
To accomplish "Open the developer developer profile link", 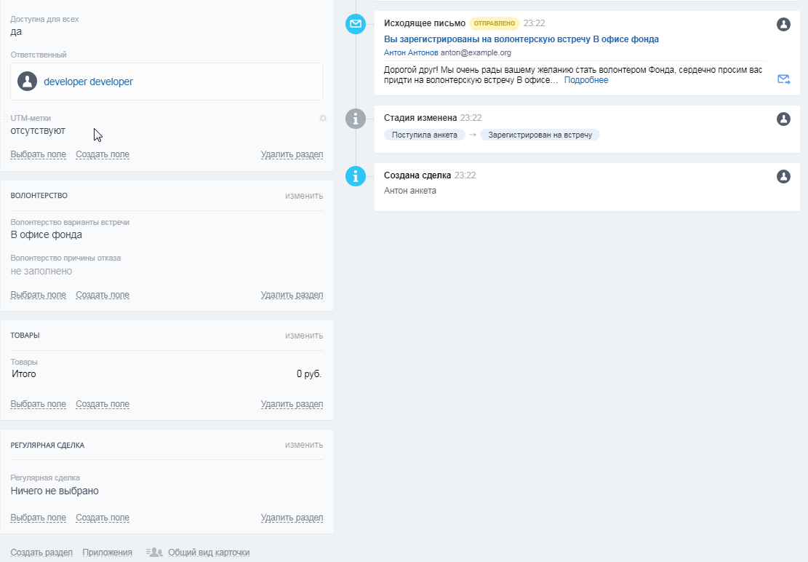I will tap(88, 82).
